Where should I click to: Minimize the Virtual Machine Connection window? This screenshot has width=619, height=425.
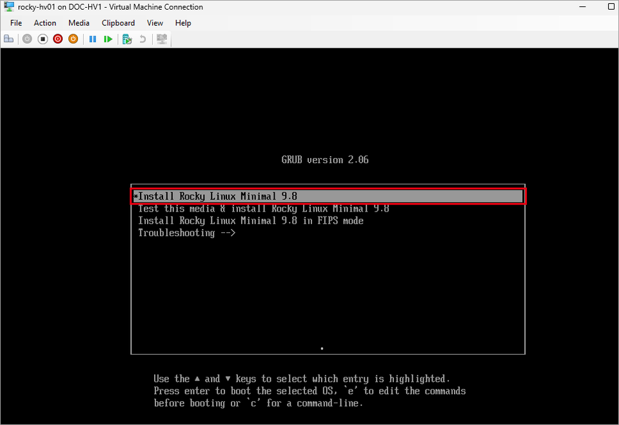pos(583,6)
